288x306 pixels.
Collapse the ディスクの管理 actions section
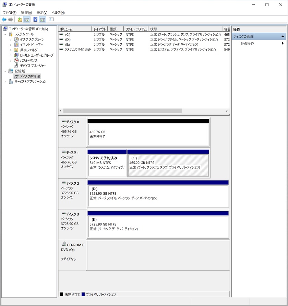(x=283, y=36)
